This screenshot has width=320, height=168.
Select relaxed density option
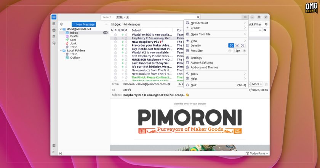(243, 45)
